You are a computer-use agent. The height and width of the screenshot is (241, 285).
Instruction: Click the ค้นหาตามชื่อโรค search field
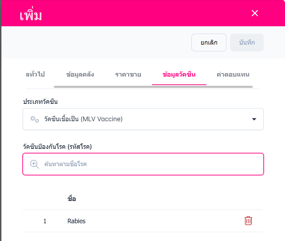click(x=149, y=164)
